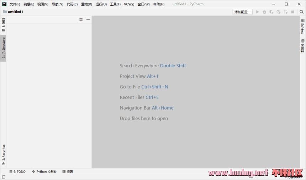This screenshot has height=180, width=306.
Task: Open the 文件(F) menu
Action: pos(15,4)
